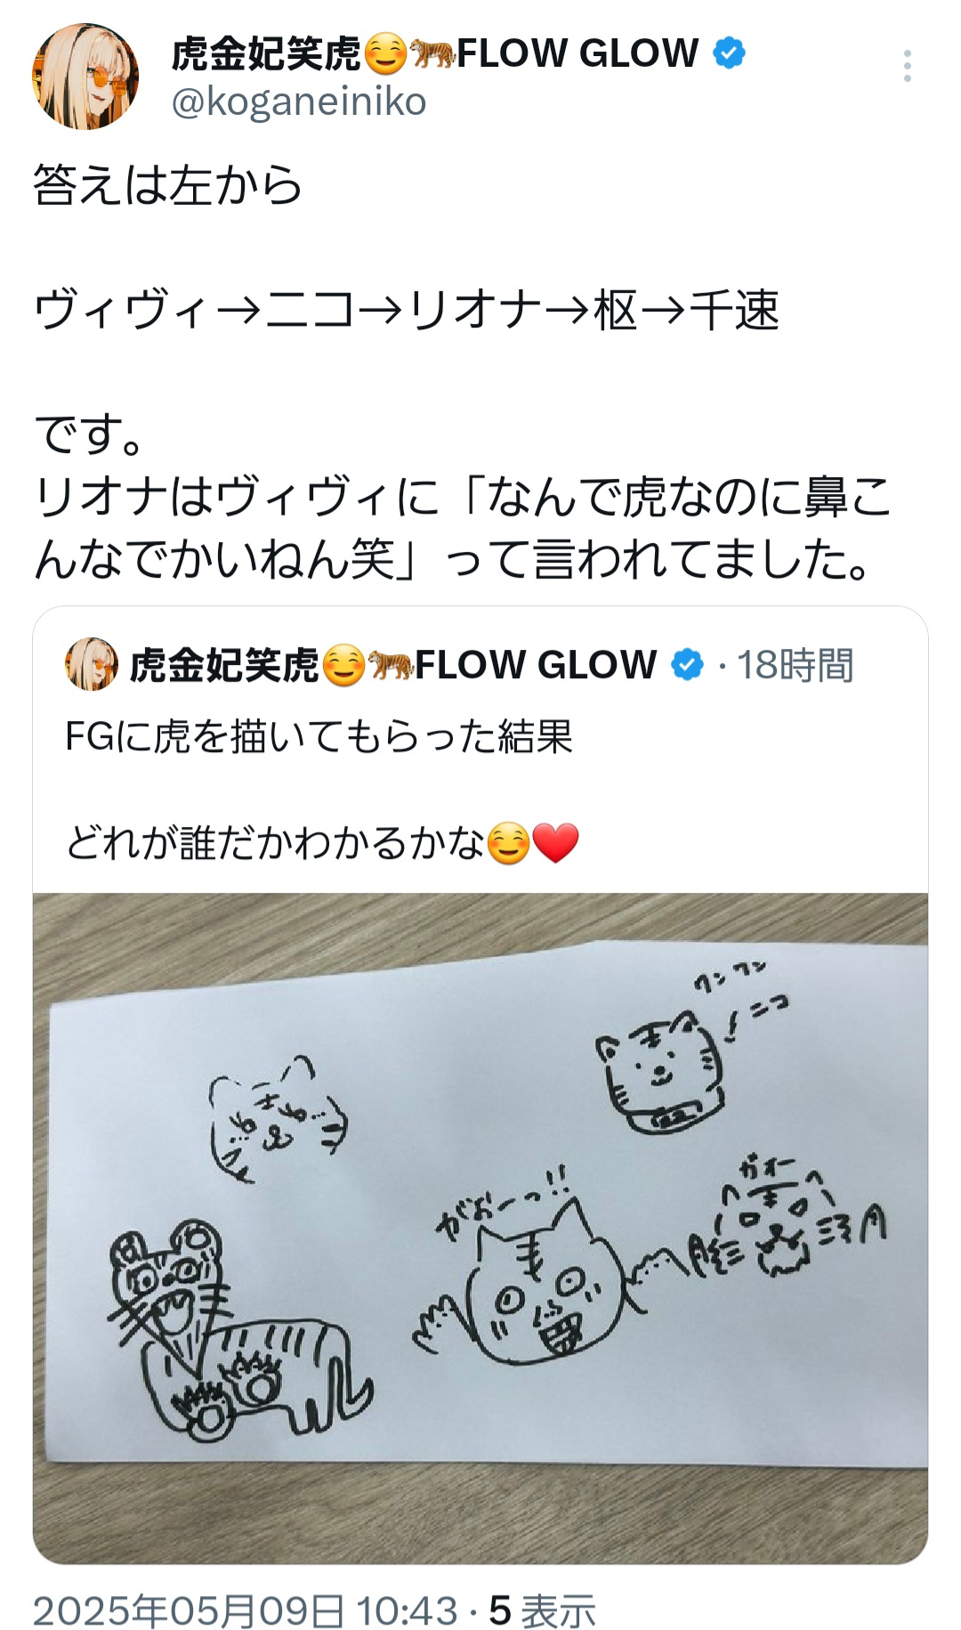961x1630 pixels.
Task: Tap the answer line ヴィヴィ→ニコ→リオナ→枢→千速
Action: [x=407, y=310]
